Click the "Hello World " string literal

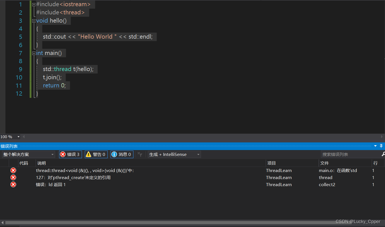click(98, 37)
